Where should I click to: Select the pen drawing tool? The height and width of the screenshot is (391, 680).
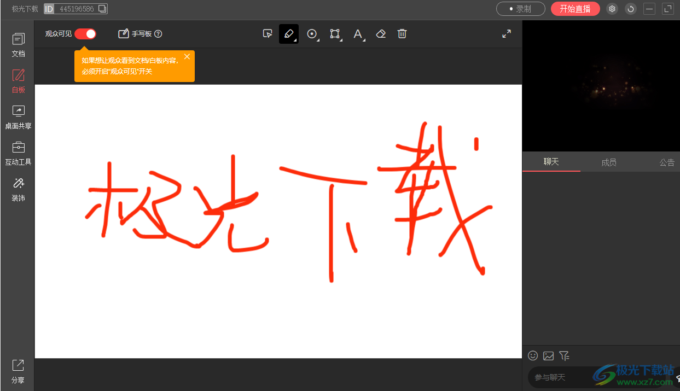(x=289, y=33)
